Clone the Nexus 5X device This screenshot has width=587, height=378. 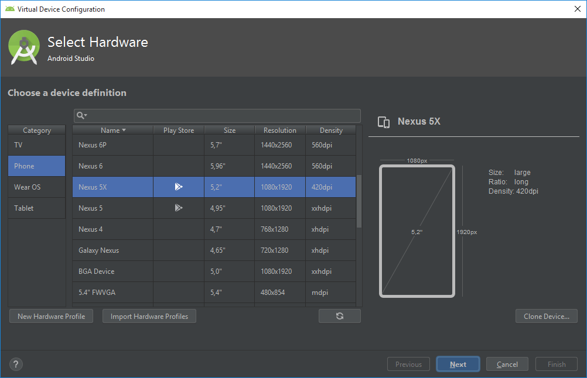pyautogui.click(x=546, y=316)
